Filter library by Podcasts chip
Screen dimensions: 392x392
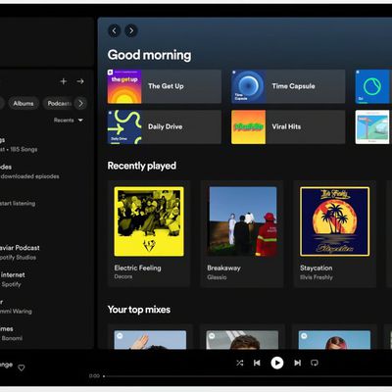pos(59,104)
